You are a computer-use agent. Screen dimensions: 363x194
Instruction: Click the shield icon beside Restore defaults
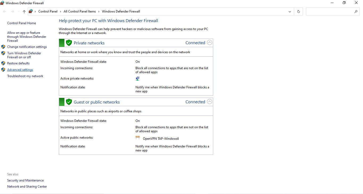tap(3, 63)
